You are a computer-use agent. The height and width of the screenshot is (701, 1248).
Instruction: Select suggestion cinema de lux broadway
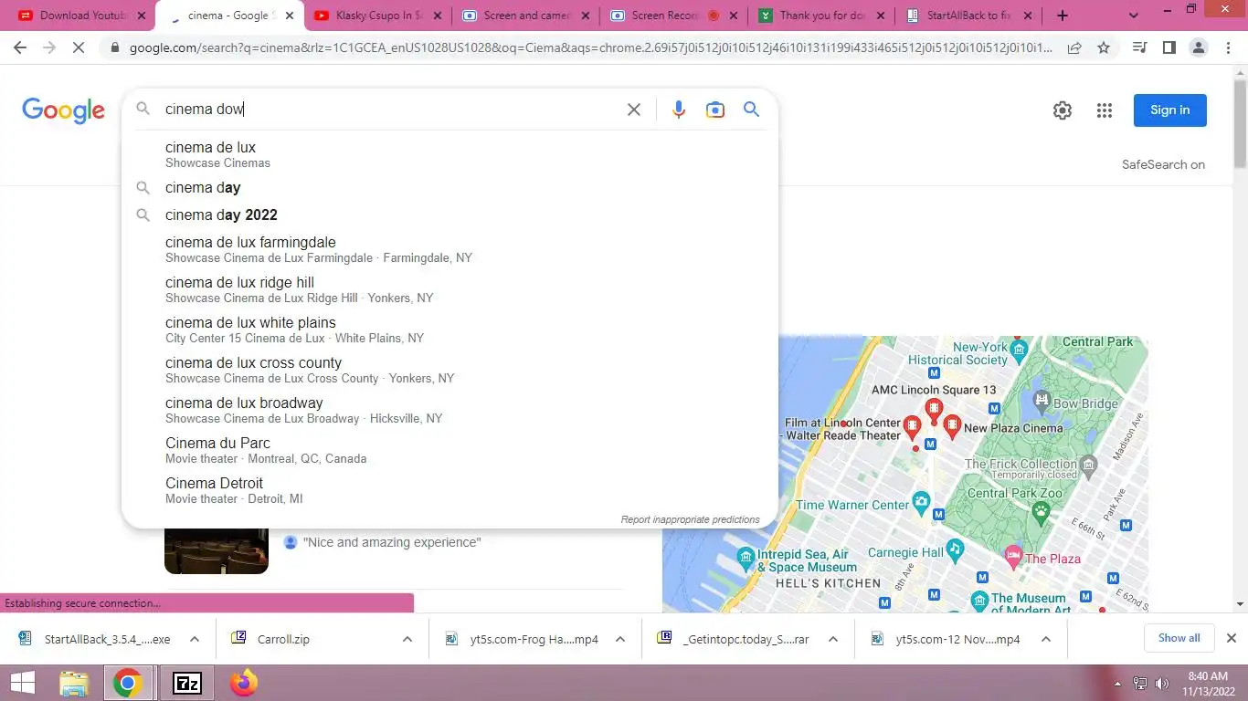click(449, 410)
